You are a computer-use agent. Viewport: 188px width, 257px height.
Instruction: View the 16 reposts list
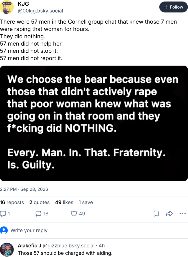tap(12, 203)
